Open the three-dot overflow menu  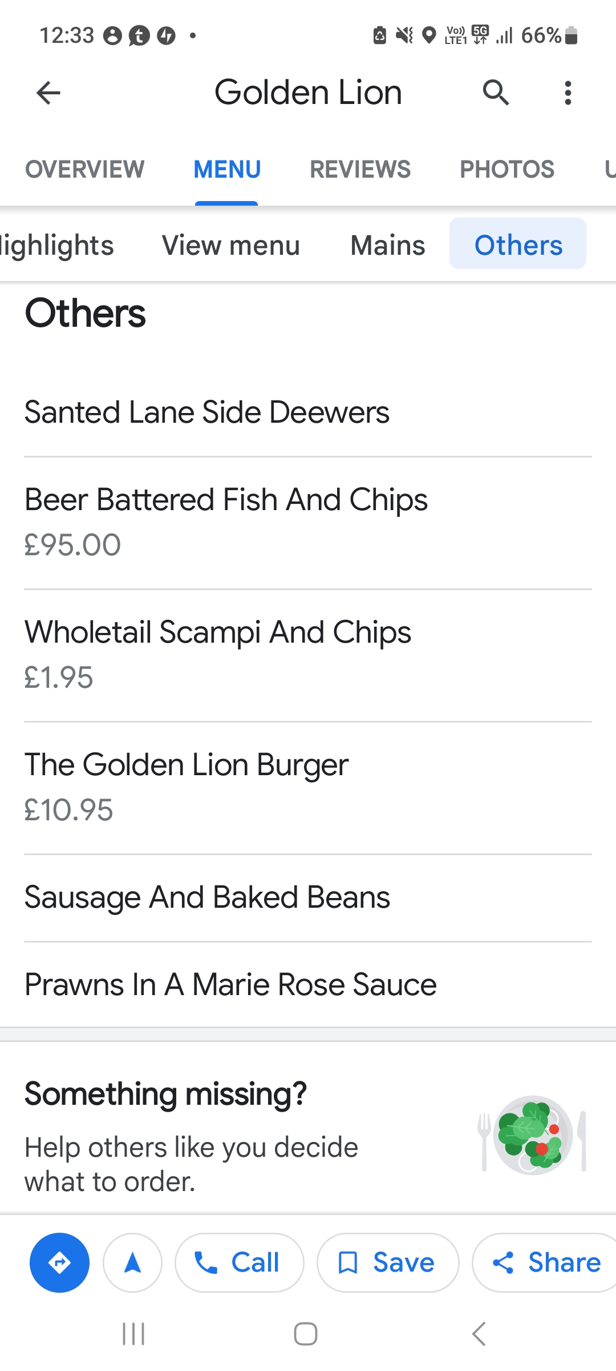[x=568, y=93]
